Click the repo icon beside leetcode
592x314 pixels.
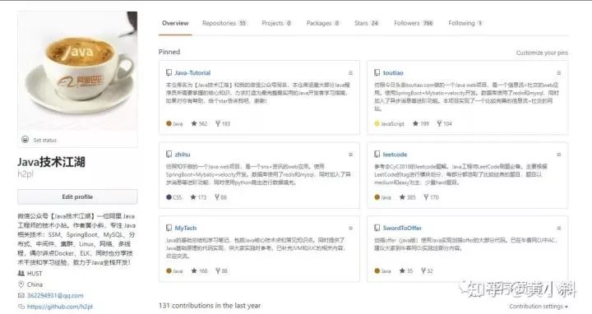(377, 154)
